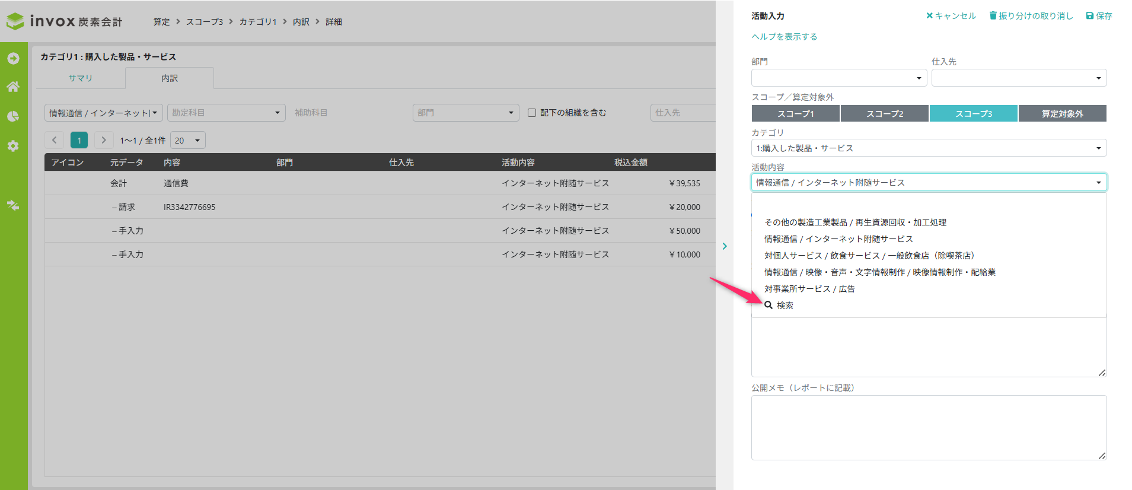Toggle 配下の組織を含む checkbox
The image size is (1132, 490).
pyautogui.click(x=532, y=113)
